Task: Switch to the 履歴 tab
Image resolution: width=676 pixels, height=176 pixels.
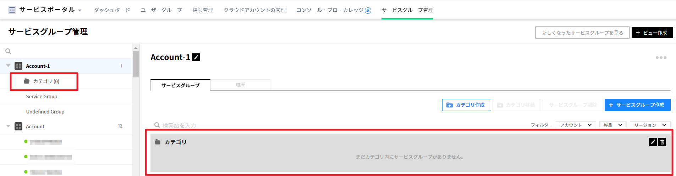Action: (x=240, y=85)
